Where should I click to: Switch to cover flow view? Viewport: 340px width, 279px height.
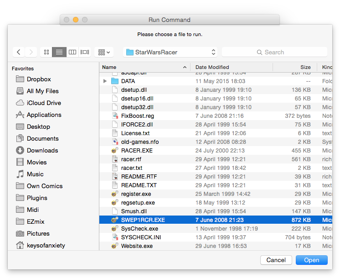(x=85, y=52)
